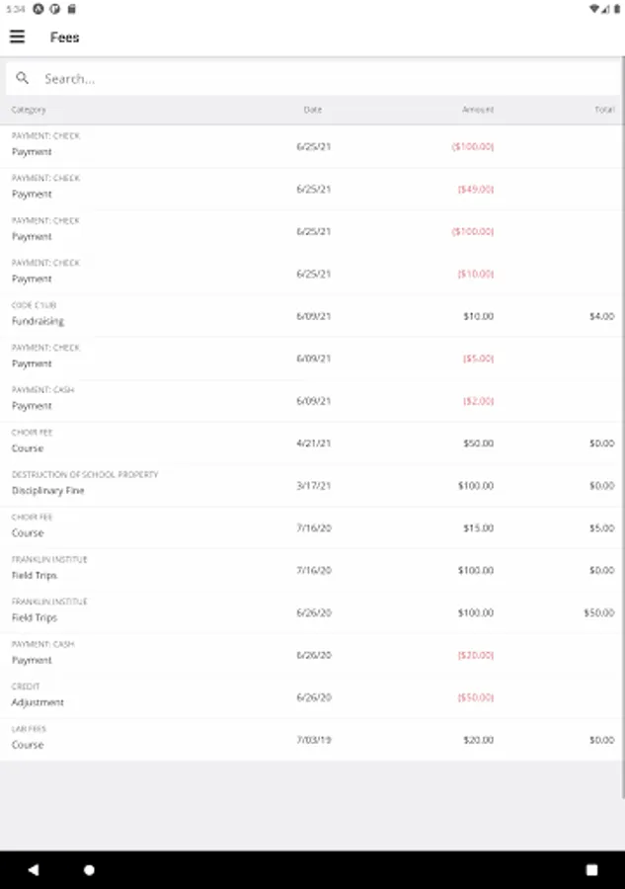The image size is (625, 889).
Task: Click the Search input field
Action: tap(326, 78)
